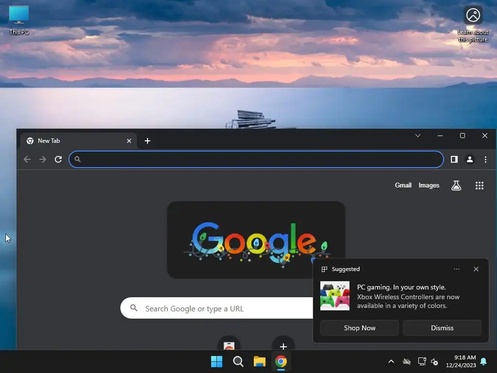Open Suggested notification options menu
497x373 pixels.
tap(456, 269)
